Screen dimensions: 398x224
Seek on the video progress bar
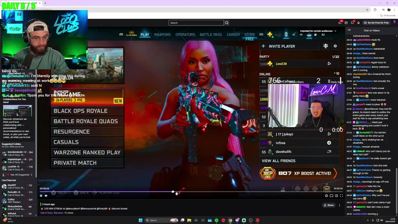191,192
